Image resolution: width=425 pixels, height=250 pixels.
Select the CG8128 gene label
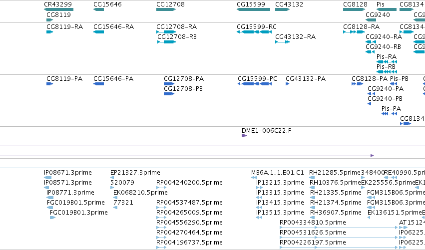tap(356, 4)
